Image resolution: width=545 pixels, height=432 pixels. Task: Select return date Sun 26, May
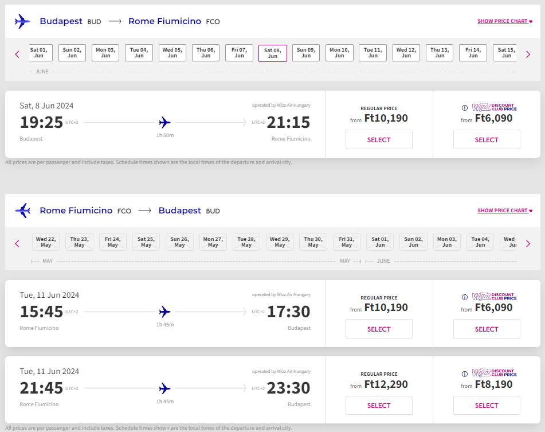[x=180, y=242]
